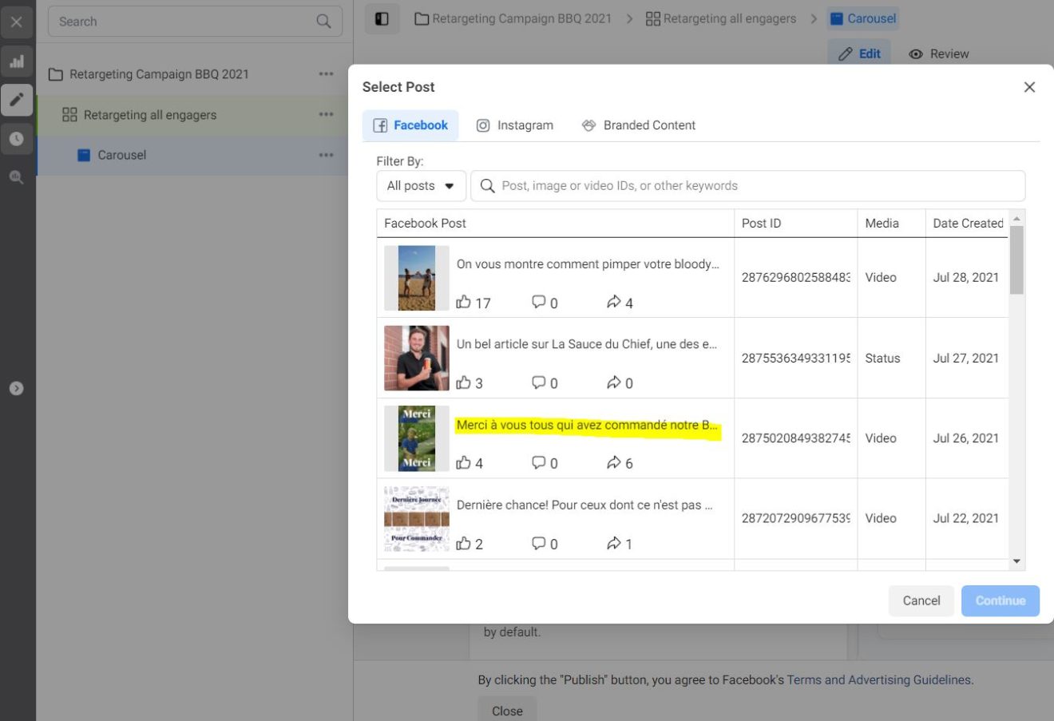
Task: Click the grid icon beside Retargeting all engagers
Action: click(x=70, y=114)
